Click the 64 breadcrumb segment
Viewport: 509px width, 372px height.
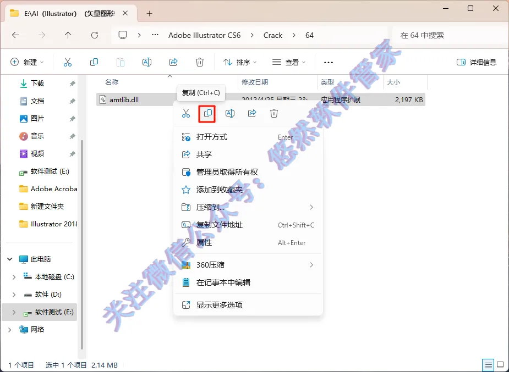coord(309,35)
